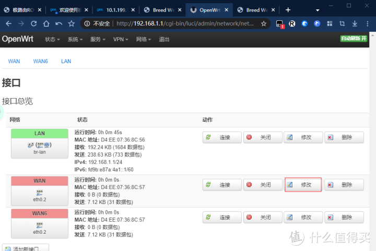Click 删除 button for LAN interface
The height and width of the screenshot is (251, 376).
tap(344, 137)
